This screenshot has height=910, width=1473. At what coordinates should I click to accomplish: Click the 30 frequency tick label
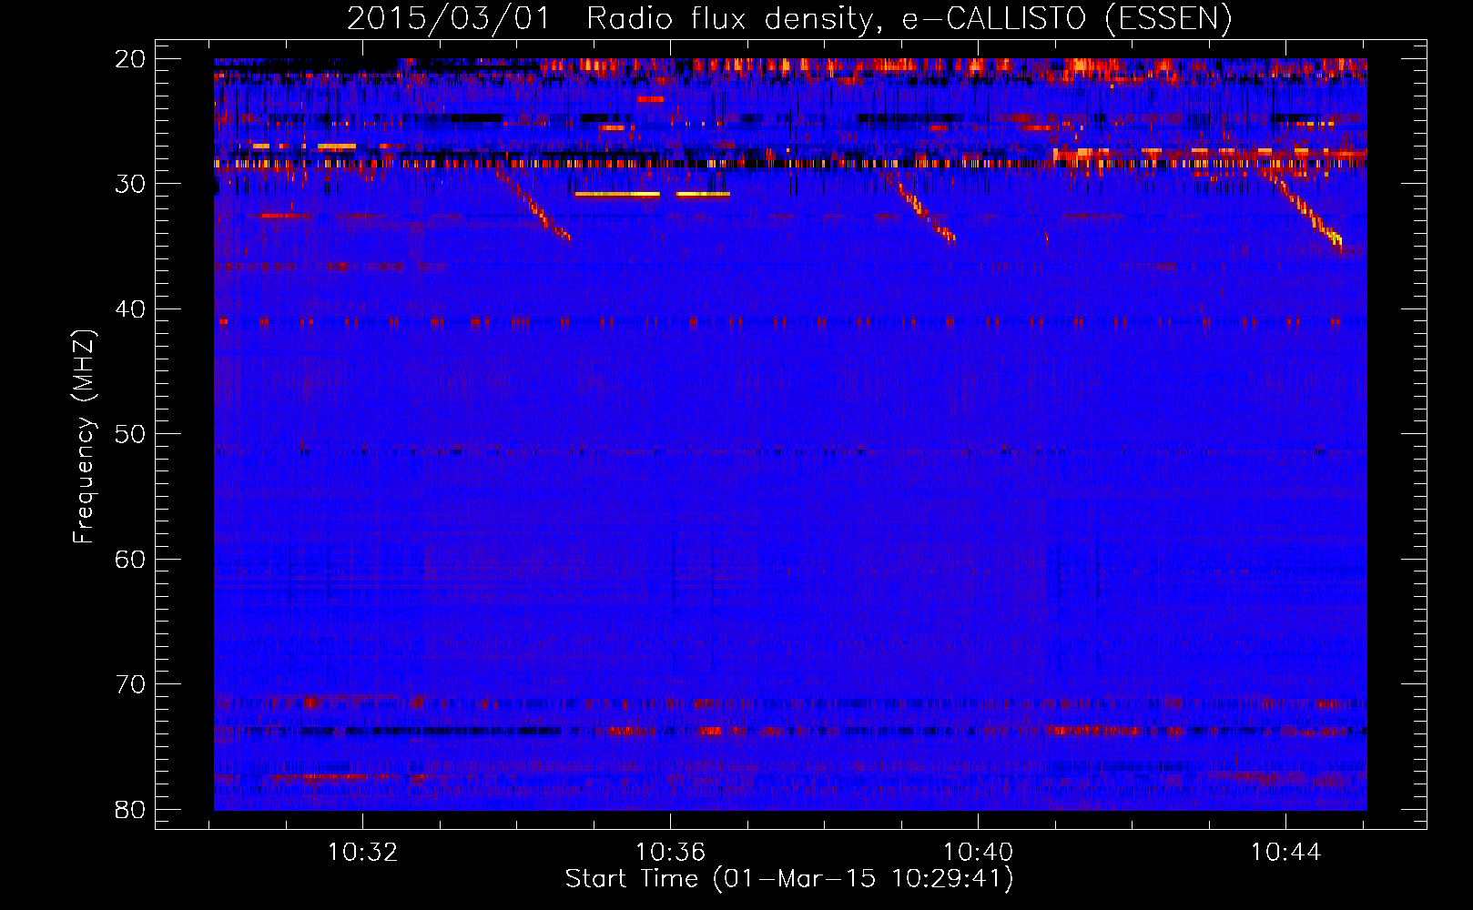pos(130,184)
